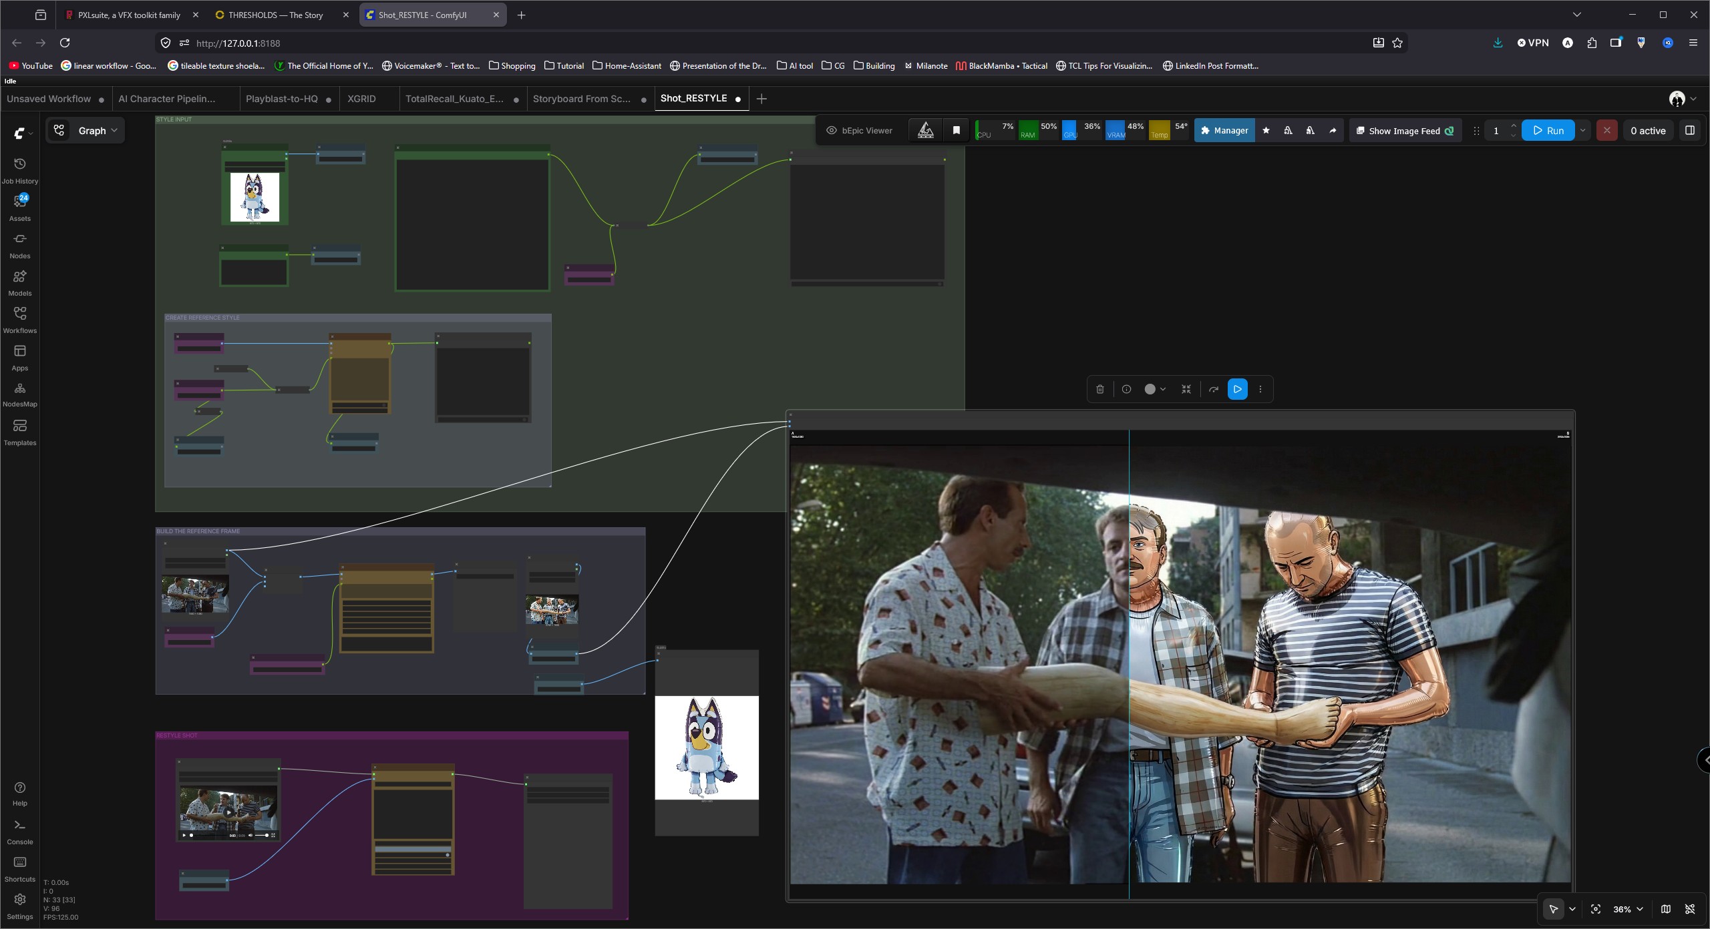Open the YouTube bookmark
The height and width of the screenshot is (929, 1710).
pos(31,65)
